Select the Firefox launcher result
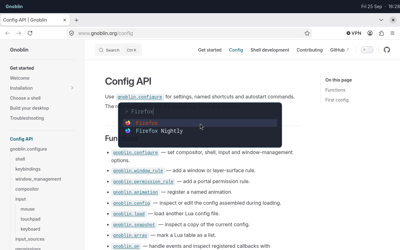The height and width of the screenshot is (250, 400). (x=200, y=123)
